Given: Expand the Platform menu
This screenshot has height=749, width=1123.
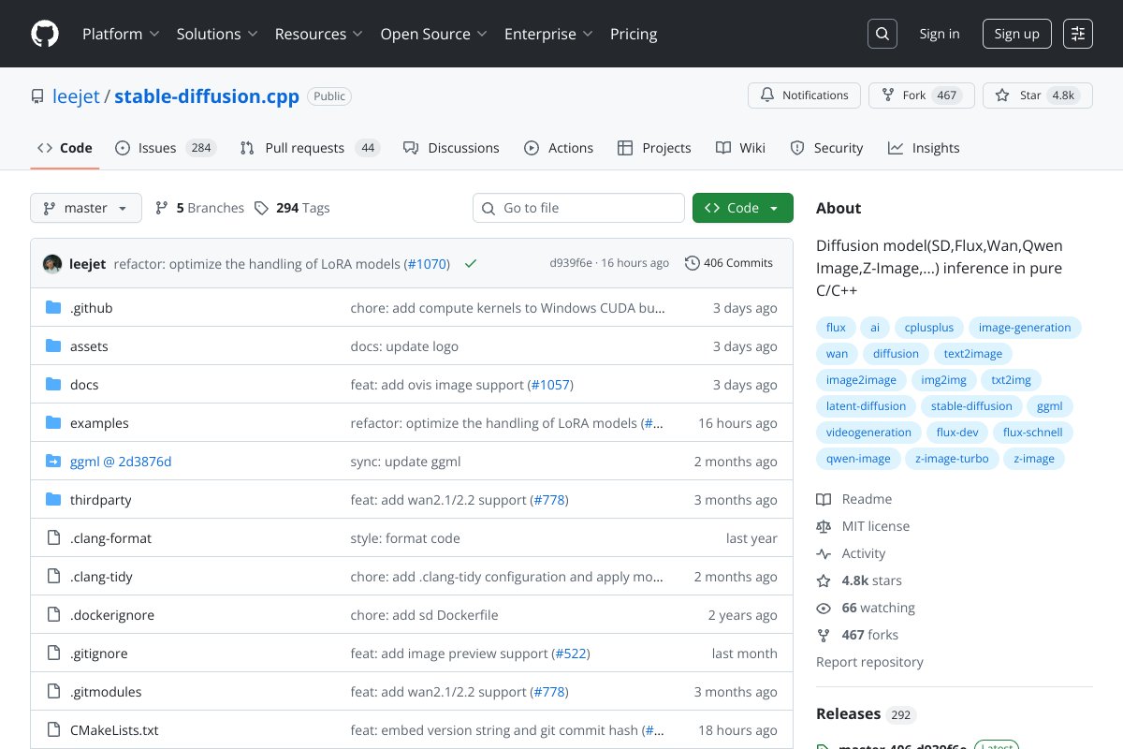Looking at the screenshot, I should click(x=121, y=34).
